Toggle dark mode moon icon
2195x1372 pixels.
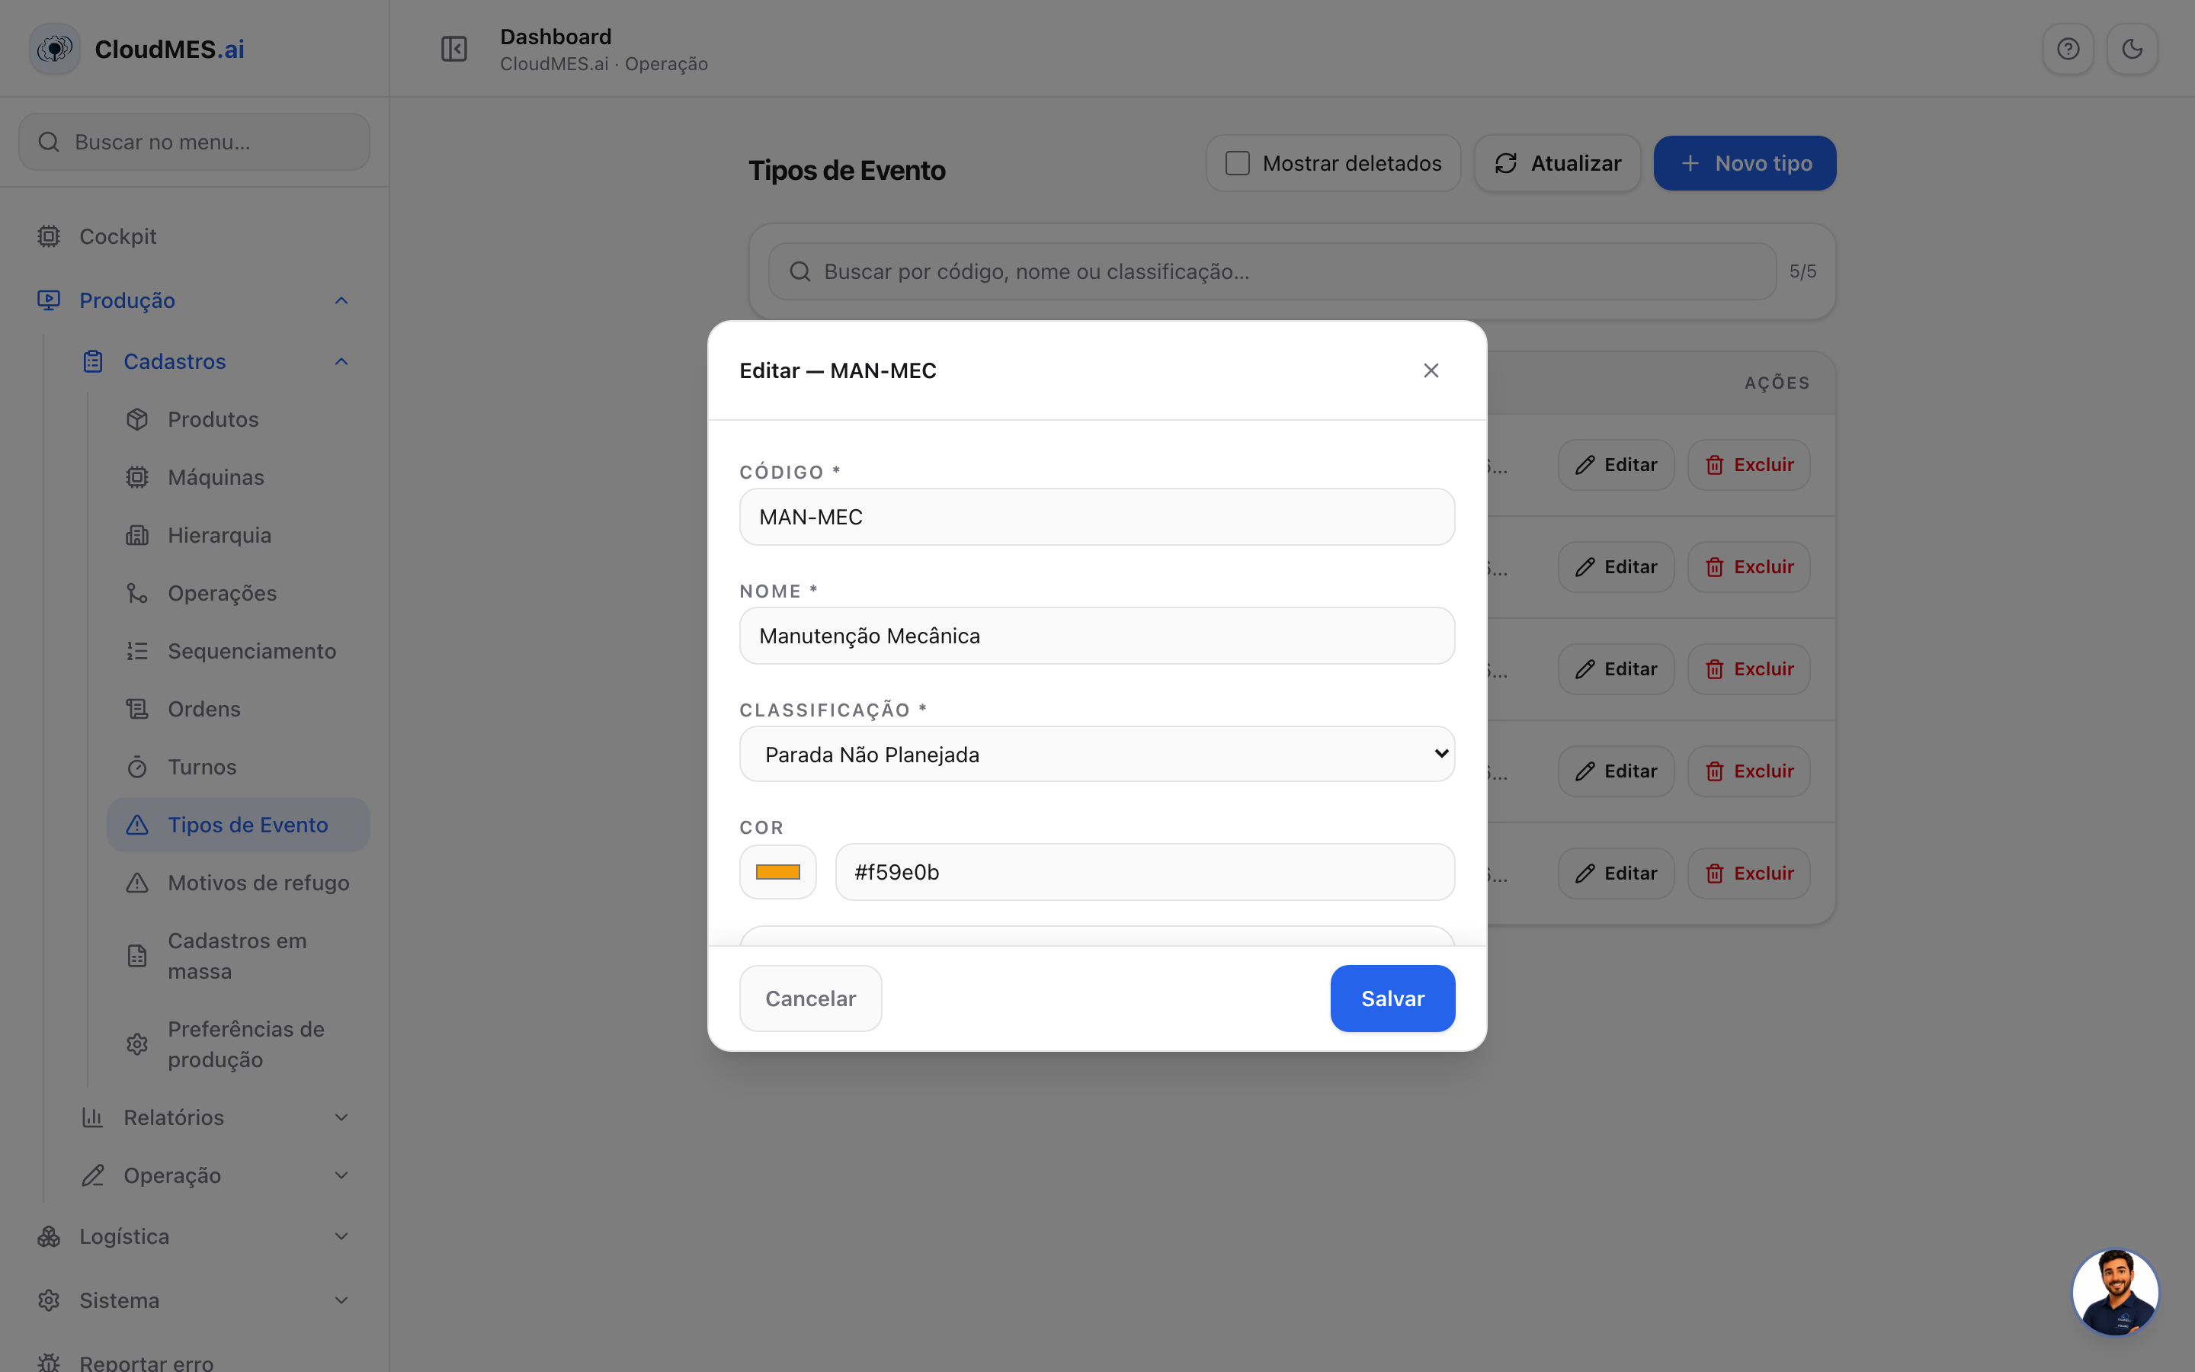[2132, 49]
